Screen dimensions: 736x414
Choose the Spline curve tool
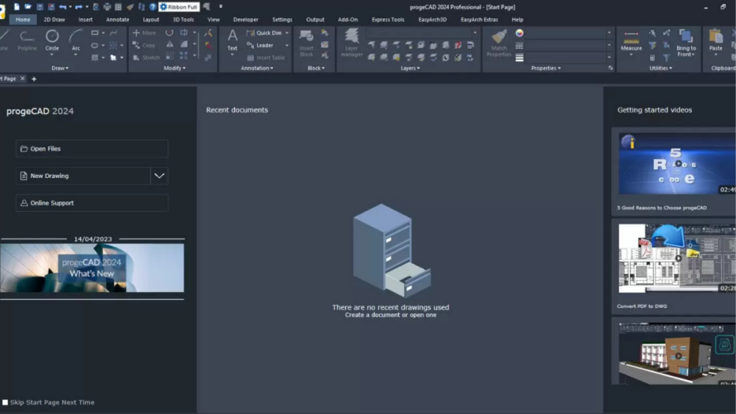coord(113,33)
